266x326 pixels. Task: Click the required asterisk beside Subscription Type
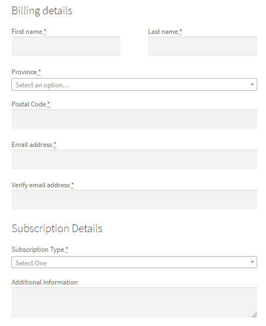tap(66, 250)
